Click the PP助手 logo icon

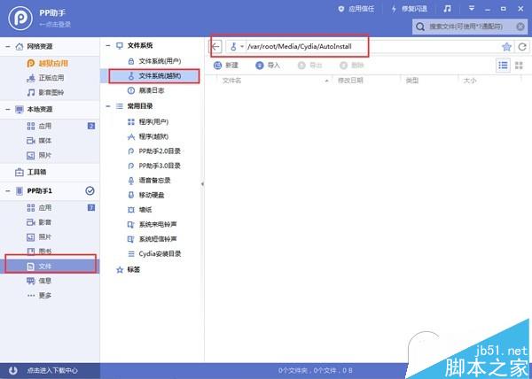point(20,18)
